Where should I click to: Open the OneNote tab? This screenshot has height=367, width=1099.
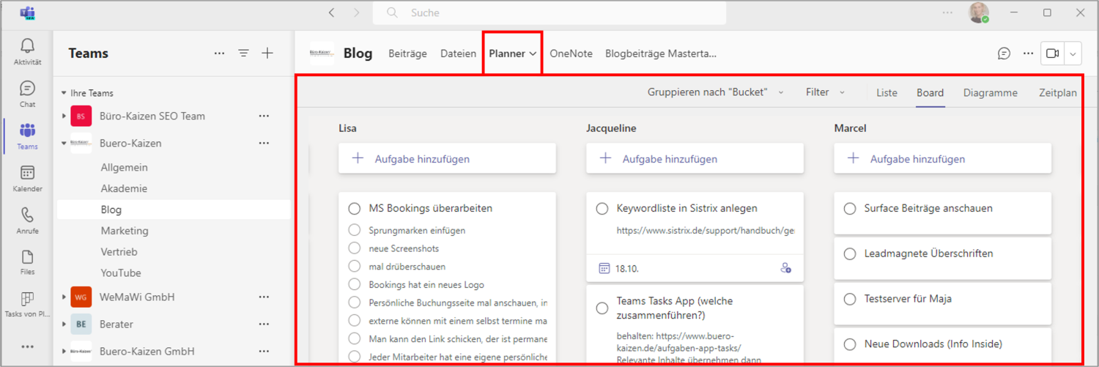[x=571, y=53]
